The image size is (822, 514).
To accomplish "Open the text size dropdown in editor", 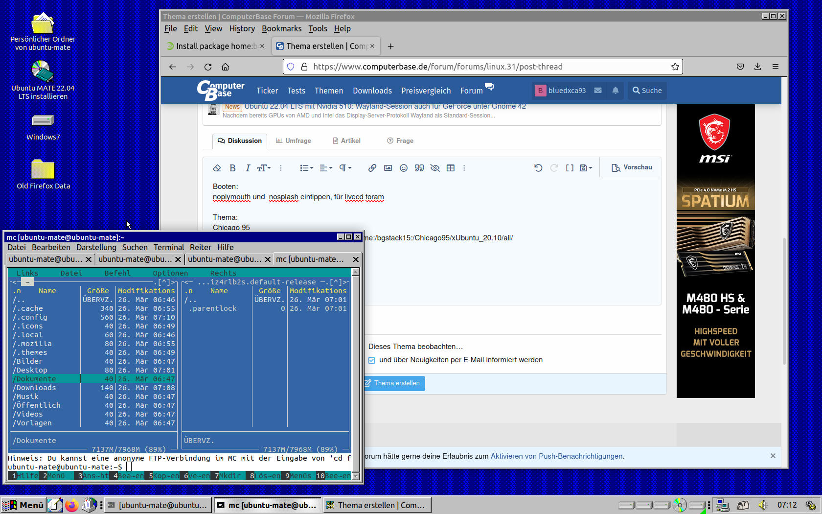I will (264, 168).
